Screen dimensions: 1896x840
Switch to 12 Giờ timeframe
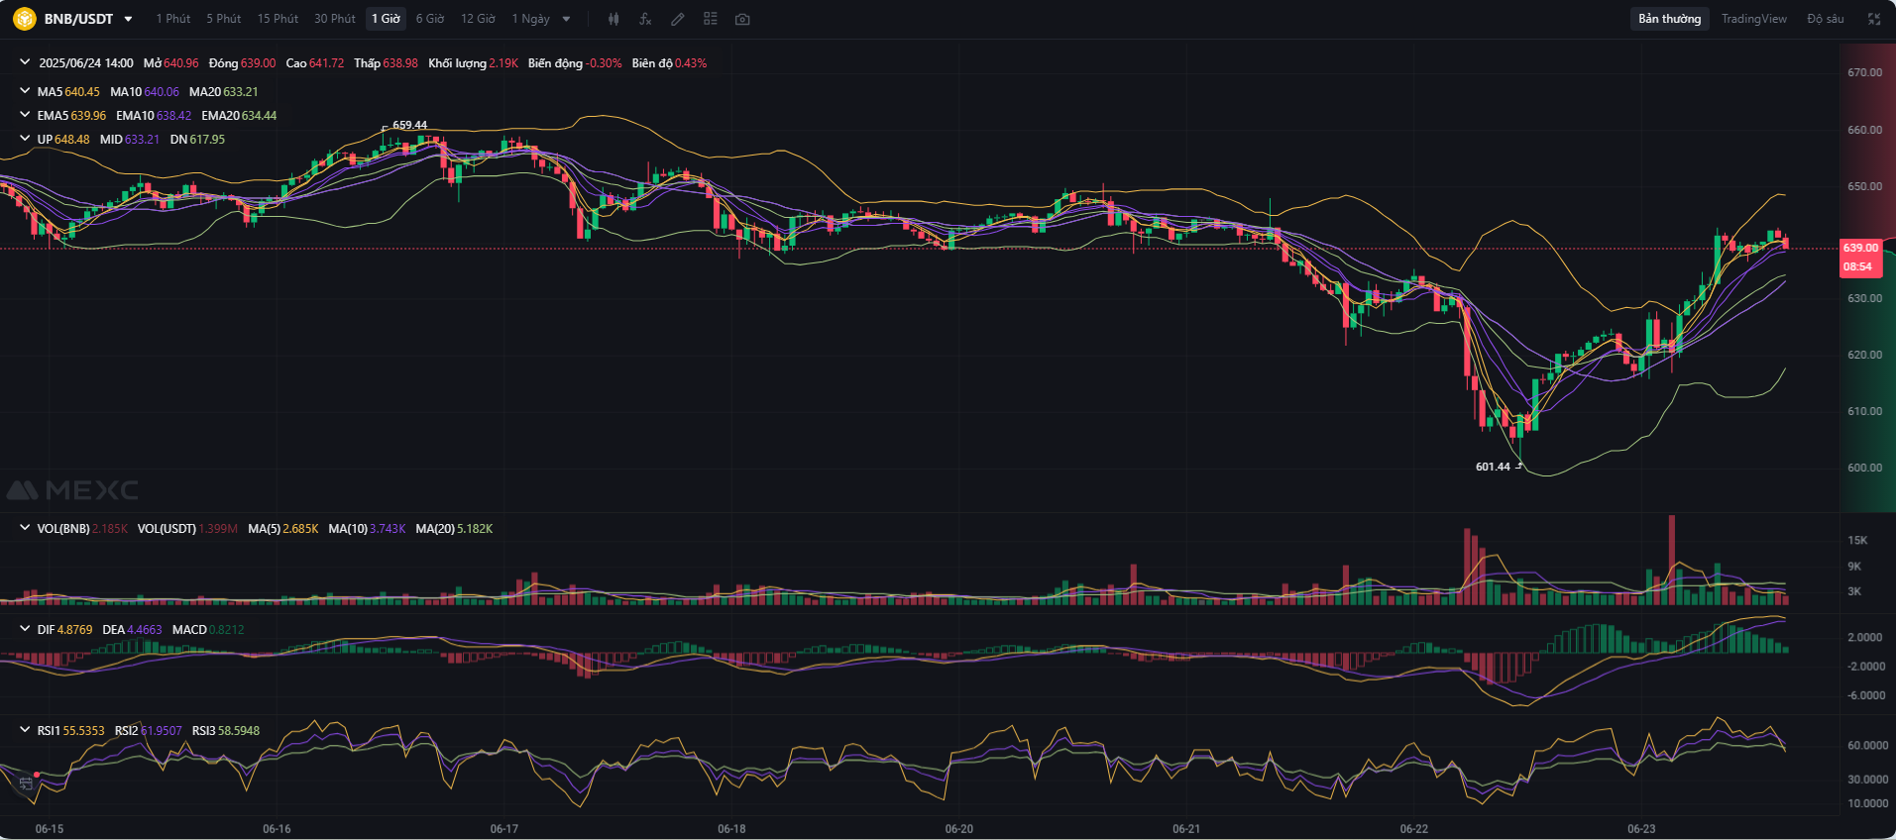click(x=478, y=19)
